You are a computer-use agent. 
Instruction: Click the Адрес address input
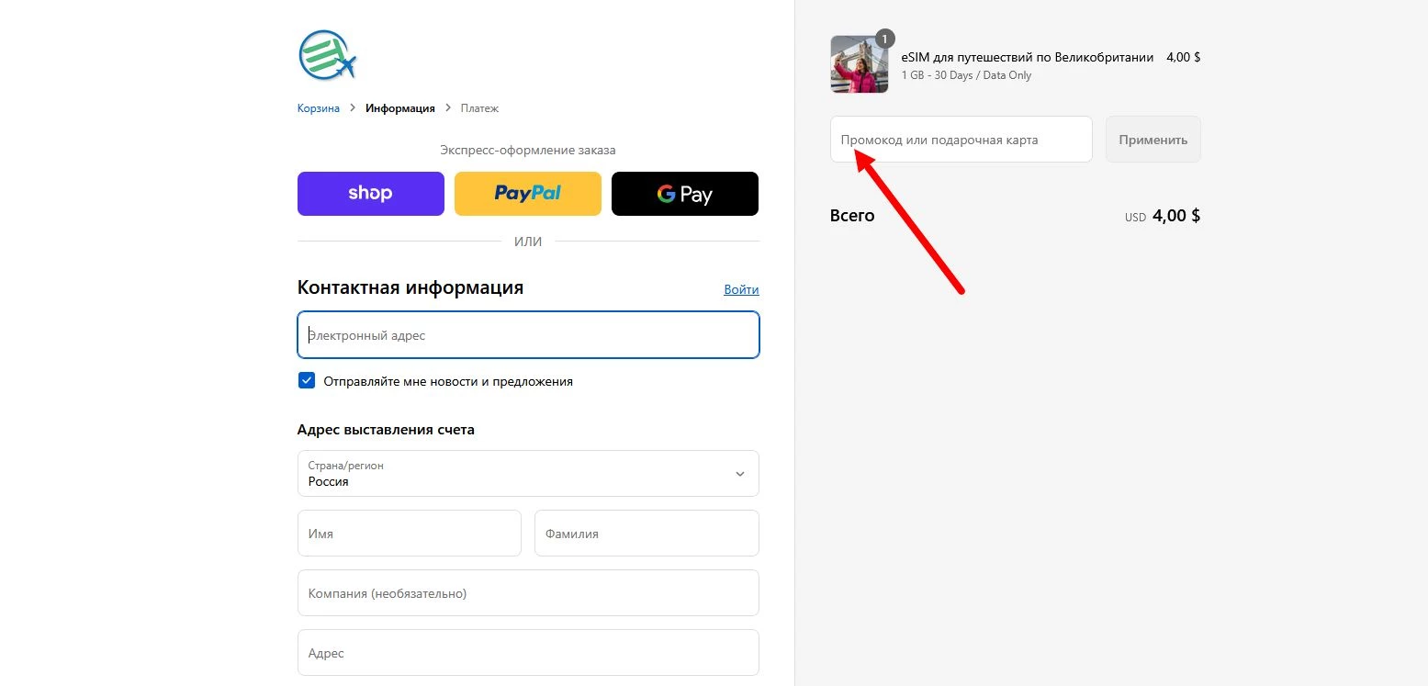click(x=527, y=653)
